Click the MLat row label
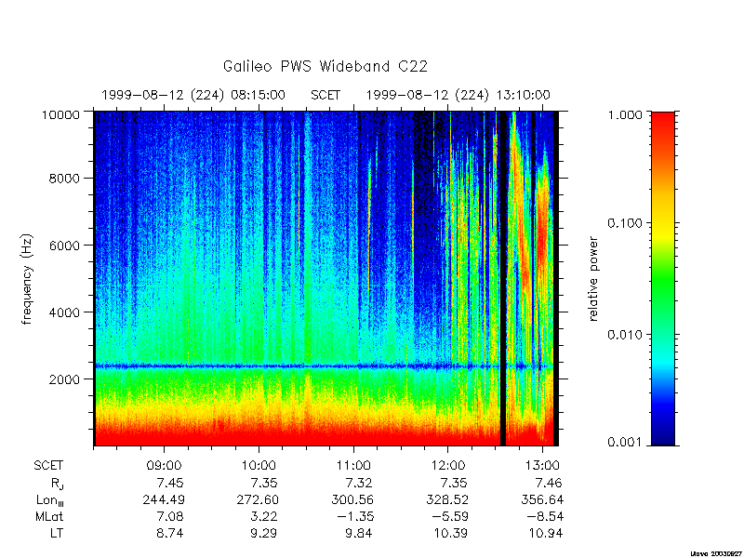The image size is (744, 558). tap(49, 516)
